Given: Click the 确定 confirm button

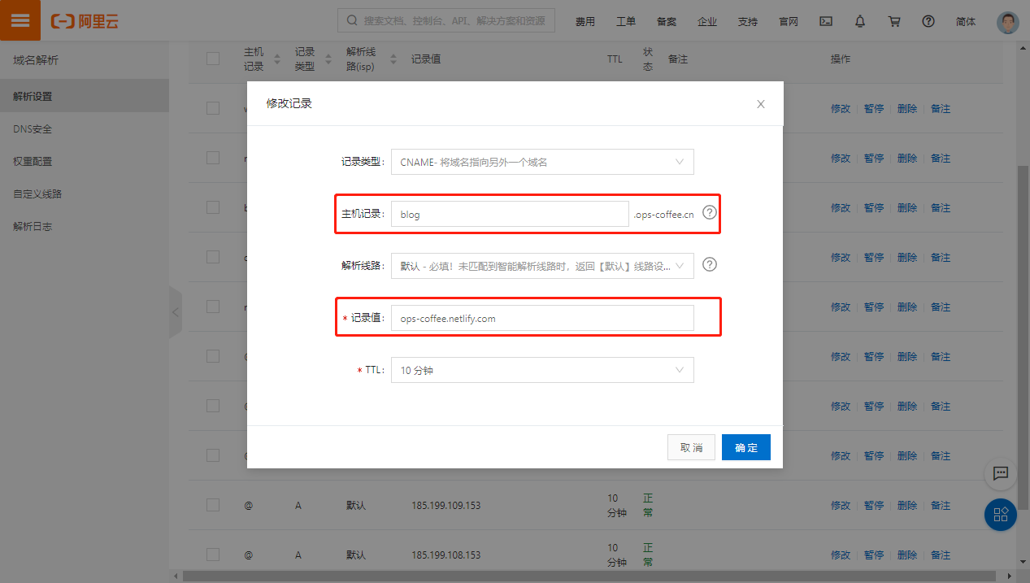Looking at the screenshot, I should click(745, 447).
